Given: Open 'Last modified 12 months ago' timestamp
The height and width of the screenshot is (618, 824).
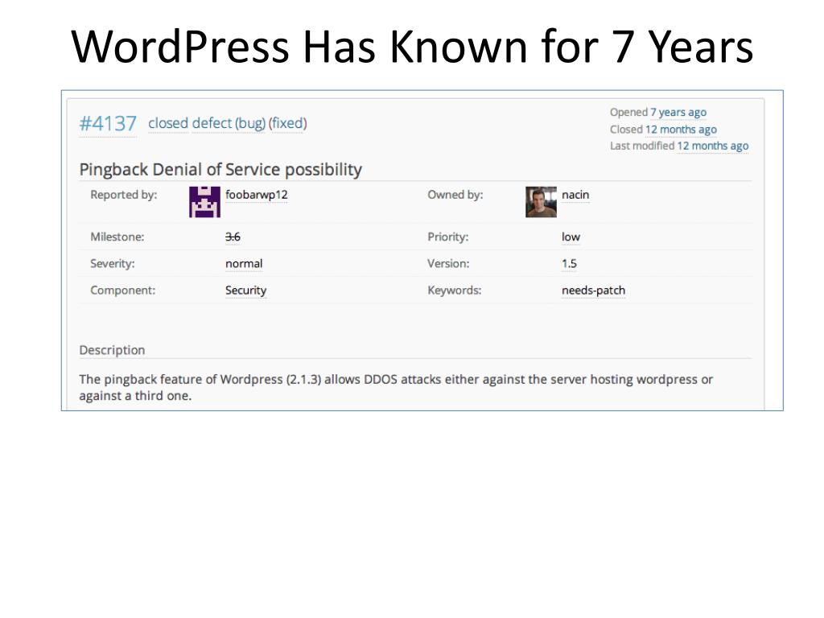Looking at the screenshot, I should (713, 146).
